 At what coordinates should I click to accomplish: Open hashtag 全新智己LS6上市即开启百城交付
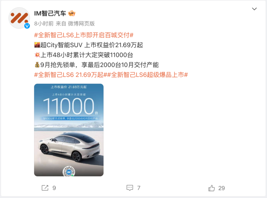pos(84,35)
